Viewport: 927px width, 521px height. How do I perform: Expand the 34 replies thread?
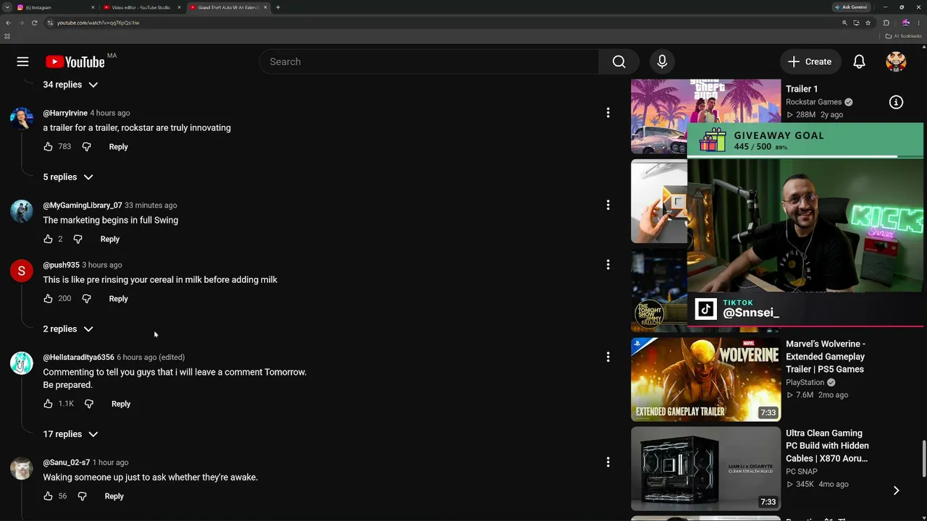pyautogui.click(x=70, y=85)
